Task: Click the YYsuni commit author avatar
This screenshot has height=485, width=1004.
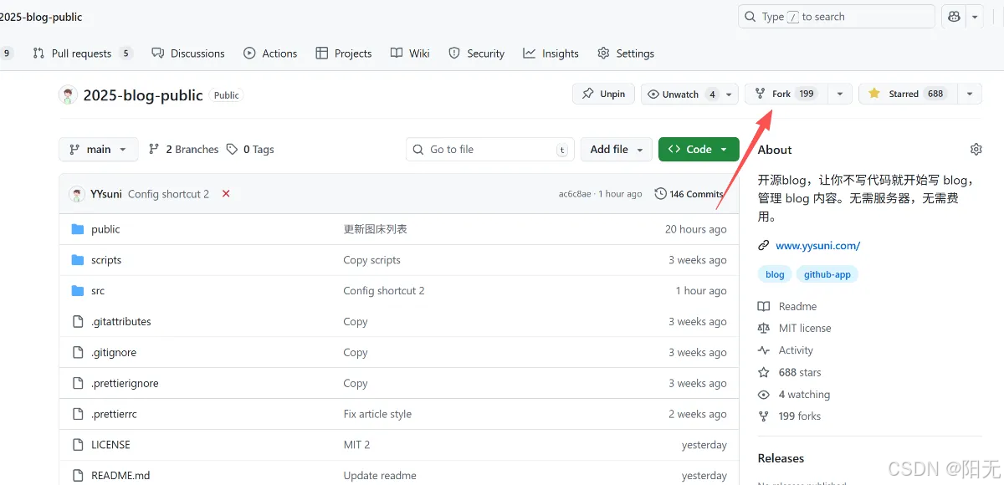Action: click(x=77, y=194)
